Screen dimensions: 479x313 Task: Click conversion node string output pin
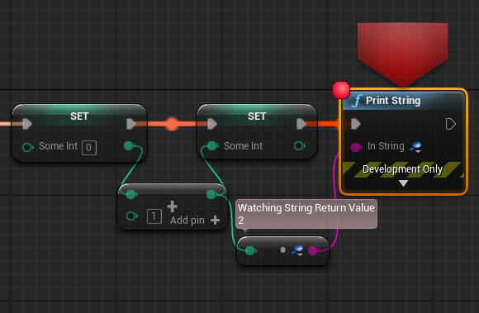[x=314, y=251]
